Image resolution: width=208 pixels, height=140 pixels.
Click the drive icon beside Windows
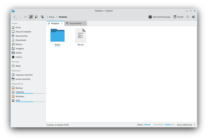(13, 96)
